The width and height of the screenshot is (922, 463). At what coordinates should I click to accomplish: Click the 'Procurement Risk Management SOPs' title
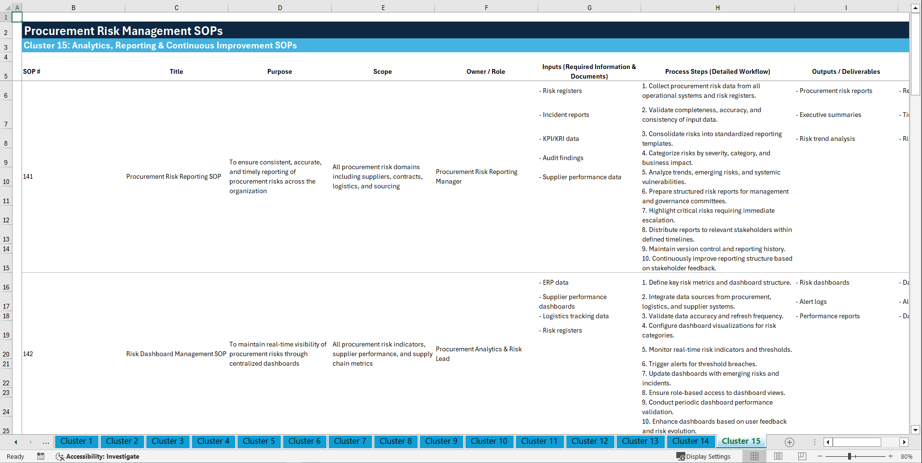point(123,31)
